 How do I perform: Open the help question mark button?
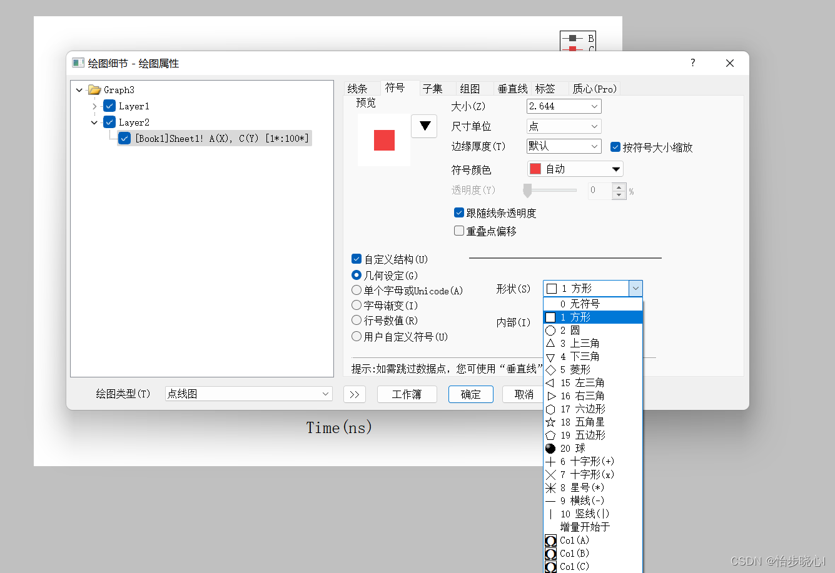click(692, 62)
